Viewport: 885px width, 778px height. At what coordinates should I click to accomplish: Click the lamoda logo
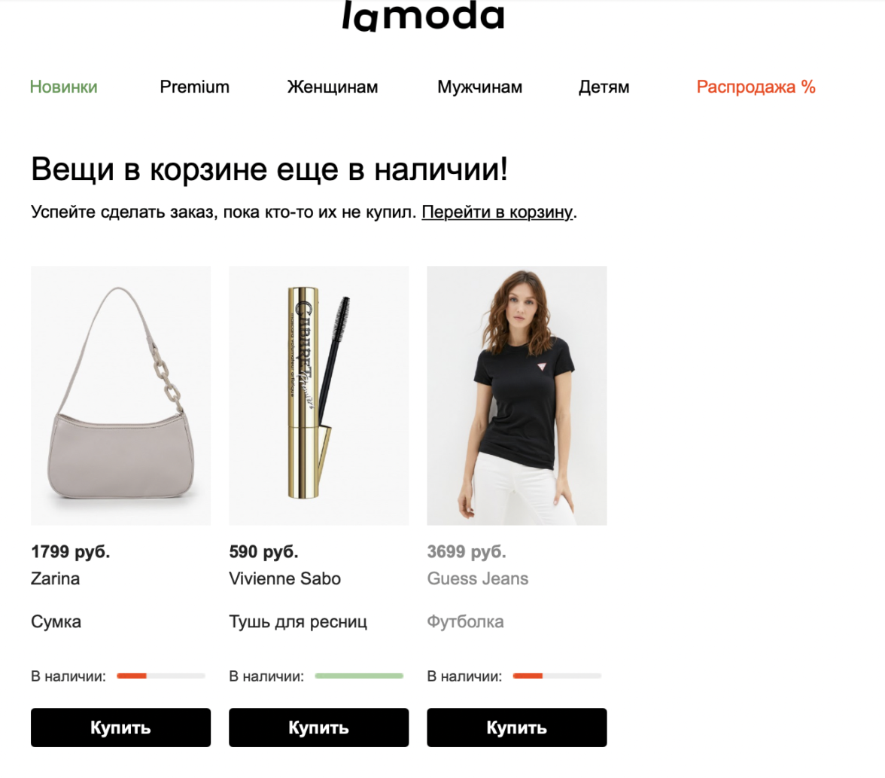[423, 16]
